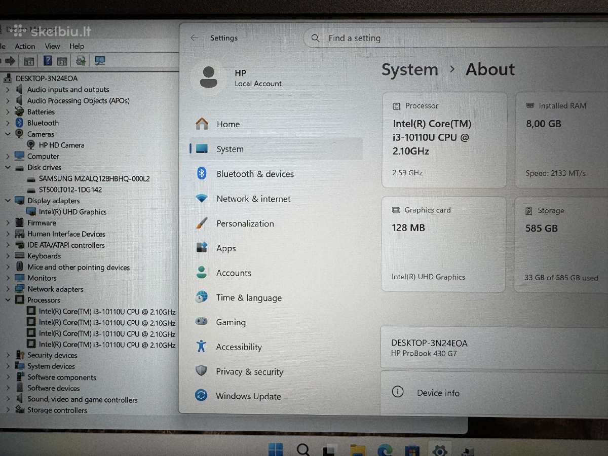Open Privacy & security settings

click(x=276, y=372)
